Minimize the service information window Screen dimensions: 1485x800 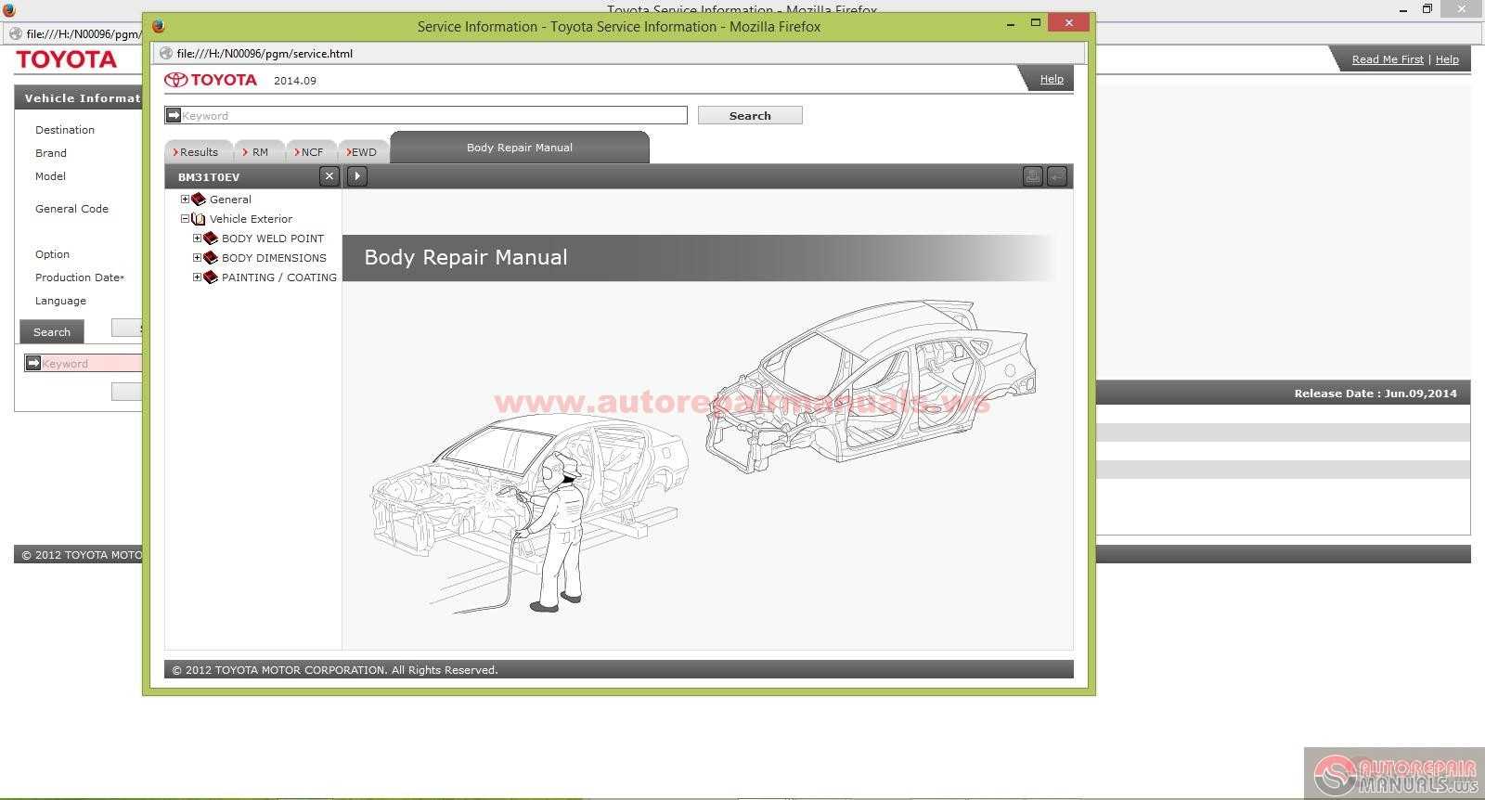(1010, 25)
